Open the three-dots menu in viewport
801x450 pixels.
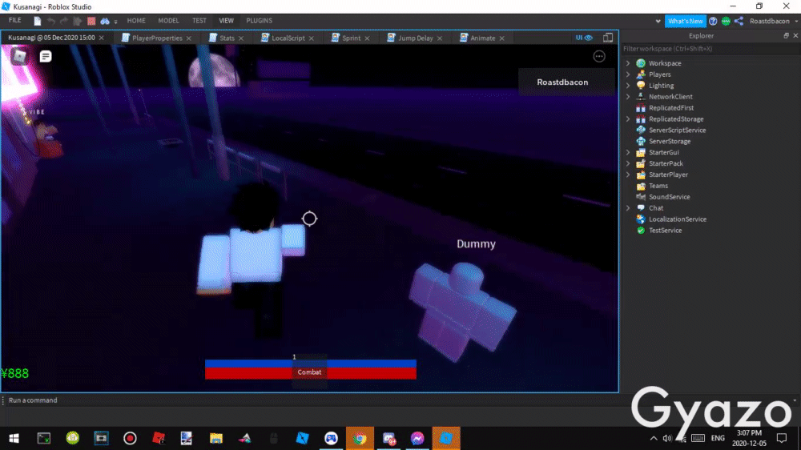point(599,56)
